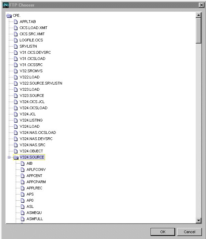Click the file icon beside V31.CICS.DEVSRC
This screenshot has height=239, width=206.
(16, 52)
